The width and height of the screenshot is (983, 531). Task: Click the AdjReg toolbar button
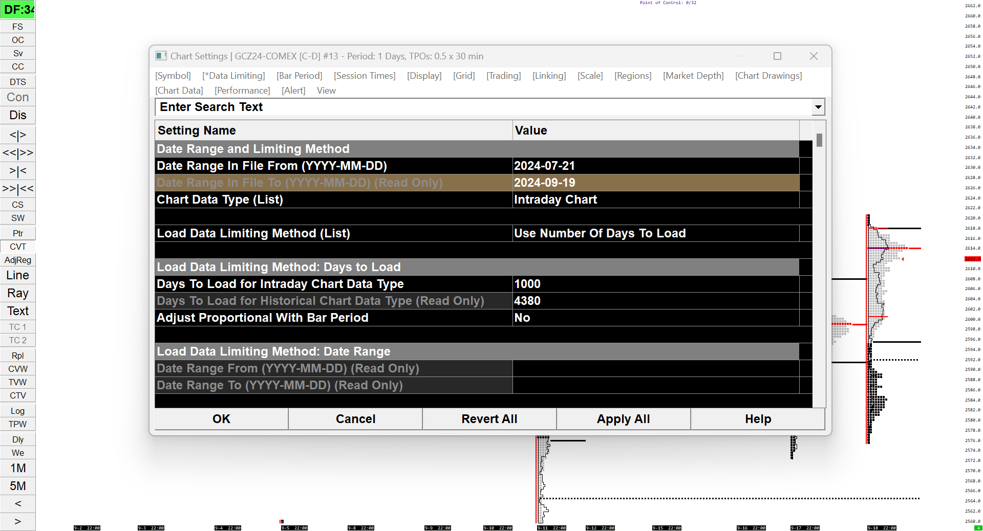pyautogui.click(x=17, y=260)
